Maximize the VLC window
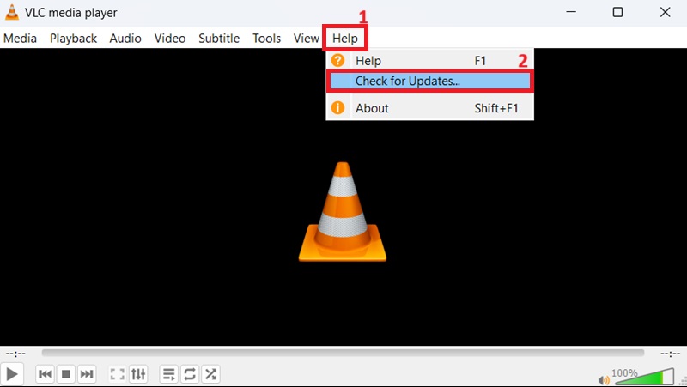This screenshot has height=387, width=687. [617, 12]
